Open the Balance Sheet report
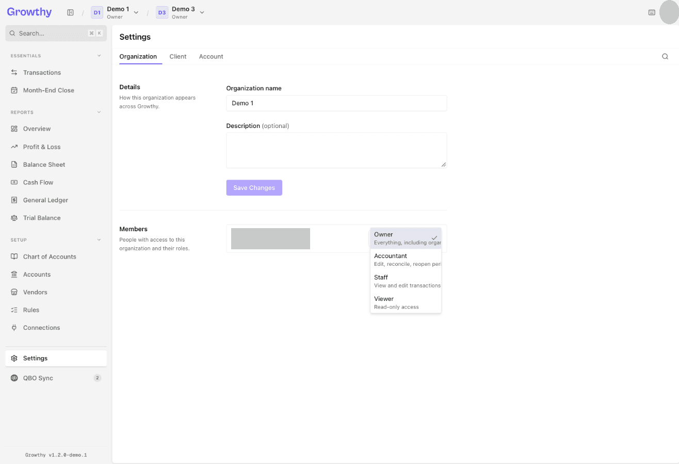The image size is (679, 464). [56, 165]
